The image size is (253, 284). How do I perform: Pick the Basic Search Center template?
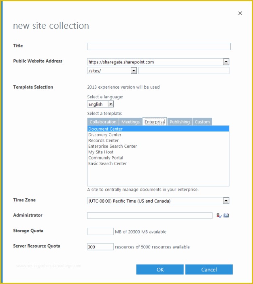coord(158,163)
